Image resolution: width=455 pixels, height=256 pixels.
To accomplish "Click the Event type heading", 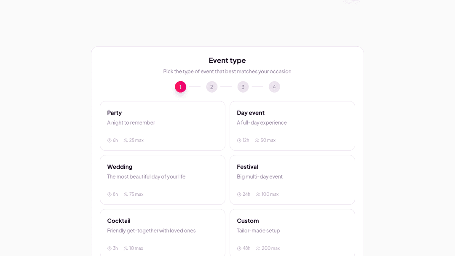I will tap(227, 60).
